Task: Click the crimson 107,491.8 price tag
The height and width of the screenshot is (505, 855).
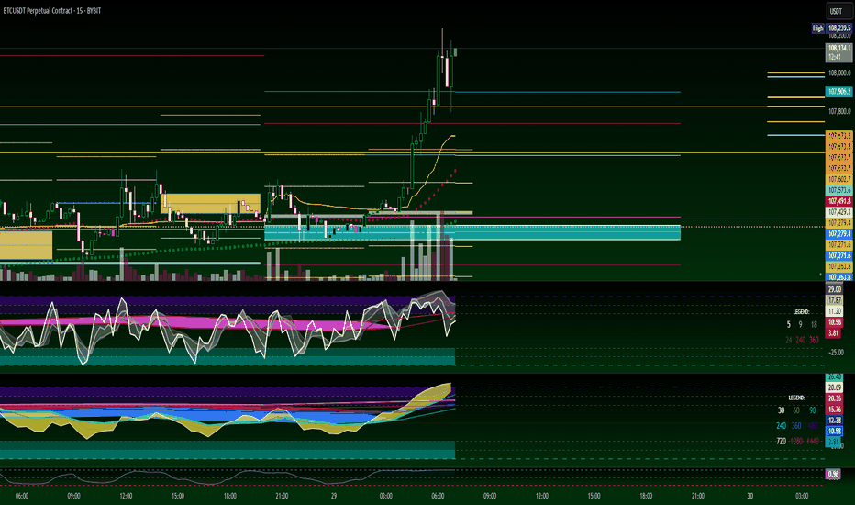Action: pos(839,201)
